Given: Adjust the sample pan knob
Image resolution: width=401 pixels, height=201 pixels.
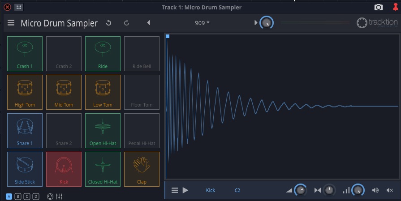Looking at the screenshot, I should (329, 190).
